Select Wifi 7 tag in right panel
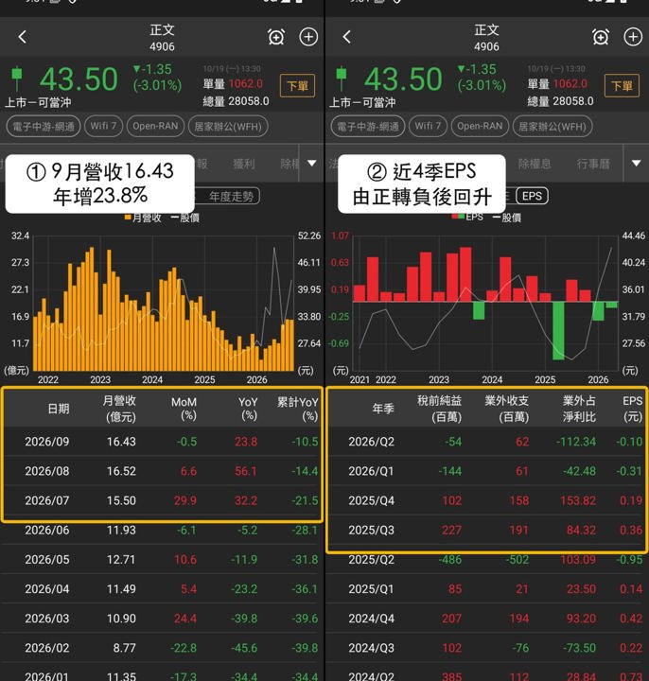The height and width of the screenshot is (681, 649). [x=428, y=127]
